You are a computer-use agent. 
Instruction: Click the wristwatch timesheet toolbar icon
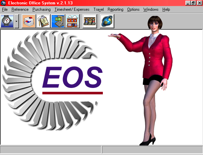pyautogui.click(x=7, y=21)
